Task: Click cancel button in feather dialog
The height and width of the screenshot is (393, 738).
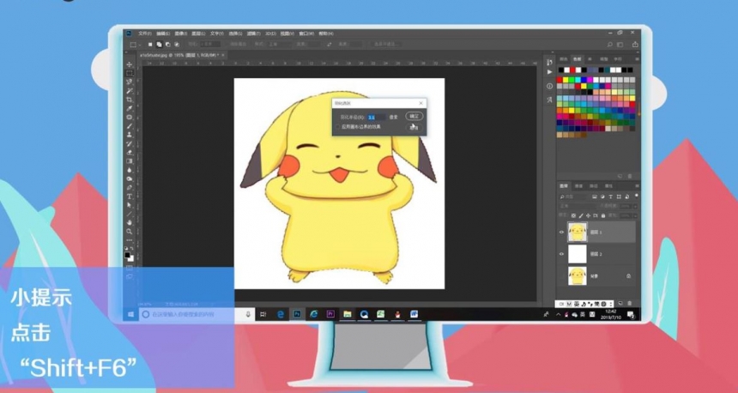Action: [414, 127]
